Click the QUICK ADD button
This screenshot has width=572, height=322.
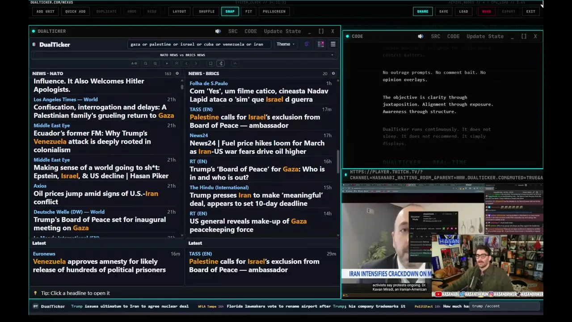tap(76, 11)
